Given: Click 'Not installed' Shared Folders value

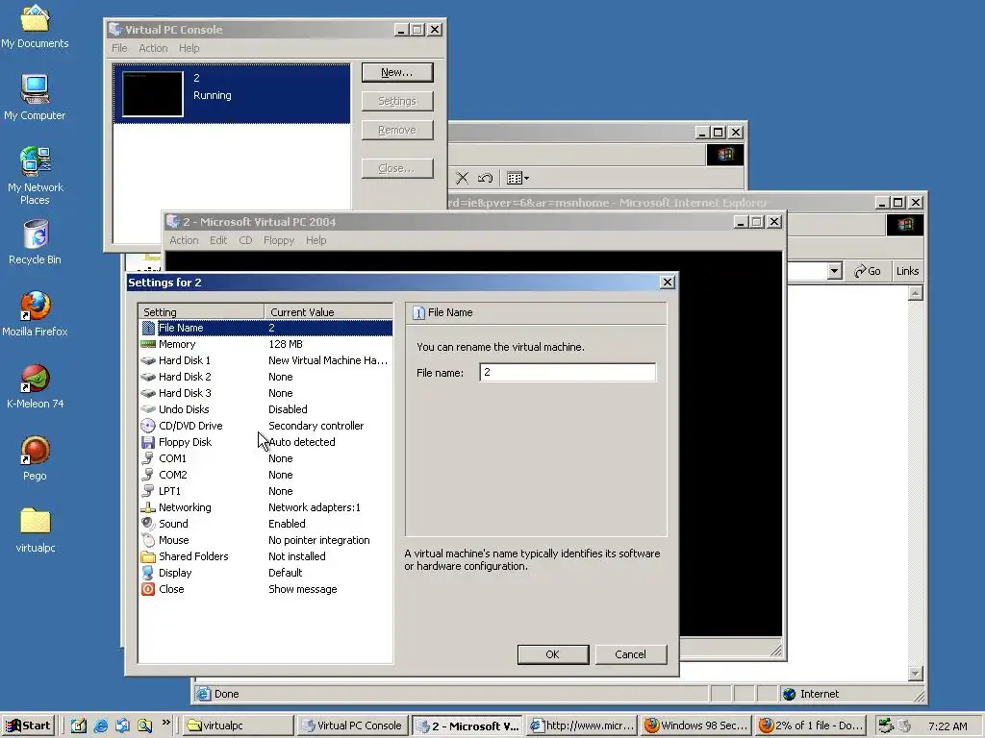Looking at the screenshot, I should click(297, 556).
